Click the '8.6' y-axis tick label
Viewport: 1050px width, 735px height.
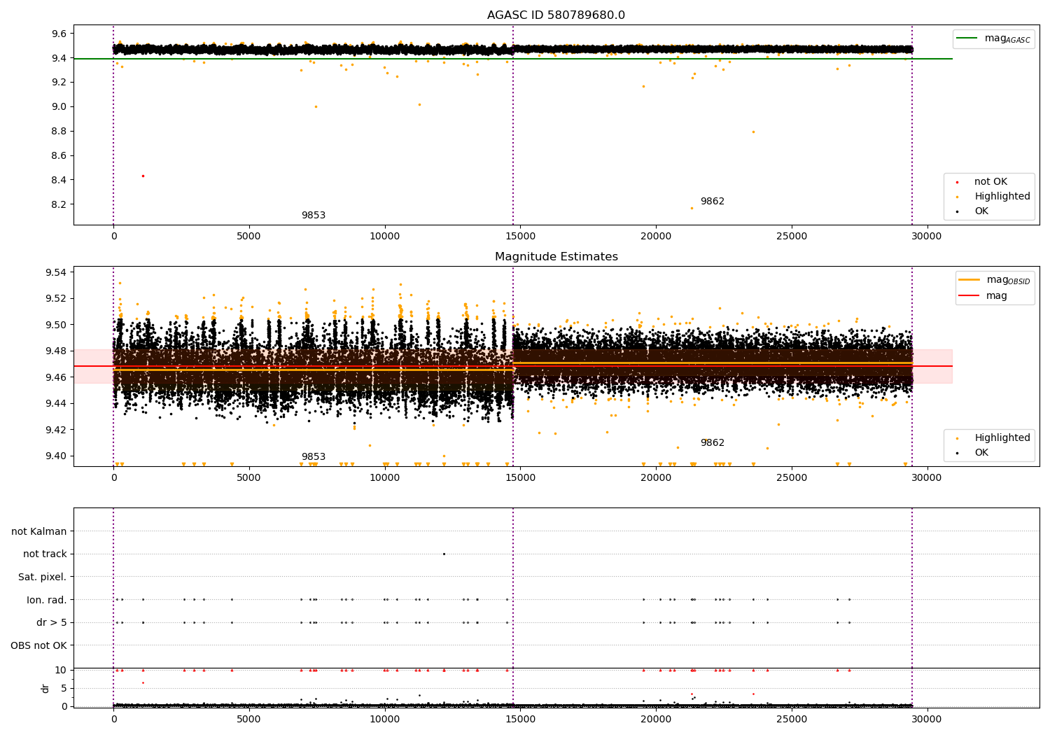(59, 155)
